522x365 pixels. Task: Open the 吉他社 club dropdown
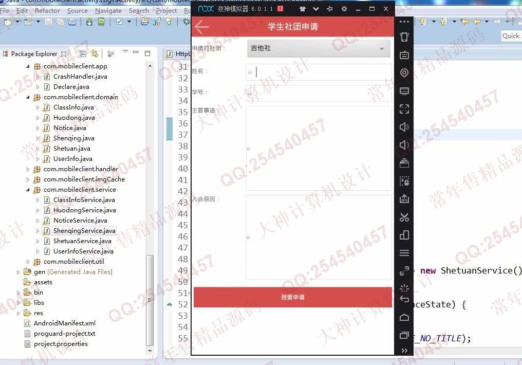pos(319,48)
